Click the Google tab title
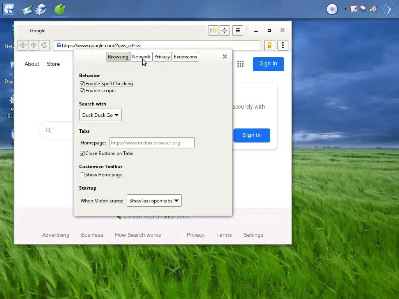 (38, 31)
